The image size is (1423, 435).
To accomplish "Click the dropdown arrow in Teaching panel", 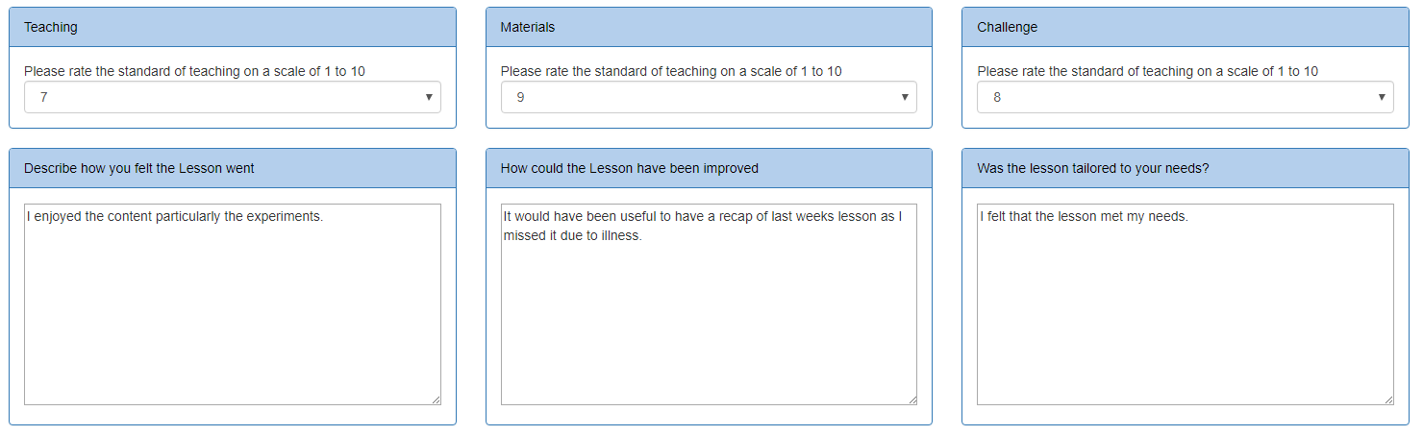I will [428, 97].
